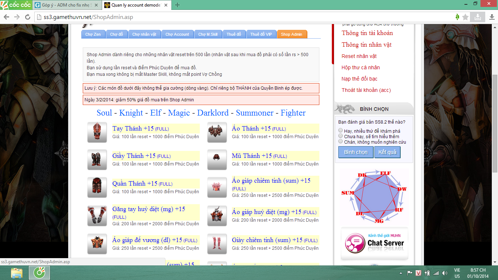Click the Áo Thánh +15 armor icon
This screenshot has width=498, height=280.
coord(217,132)
